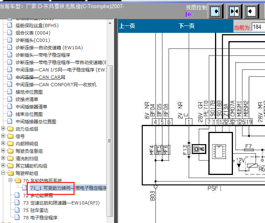Image resolution: width=265 pixels, height=223 pixels.
Task: Select 71_1 可变助力转向—带电子稳定程序 item
Action: (x=68, y=188)
